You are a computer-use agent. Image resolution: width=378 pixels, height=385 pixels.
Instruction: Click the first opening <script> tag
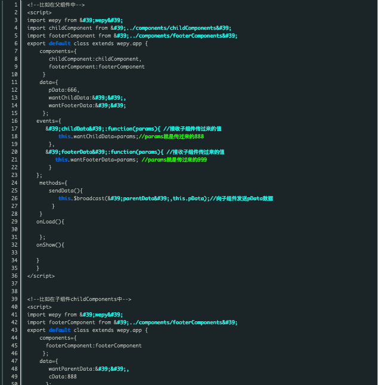click(x=39, y=13)
